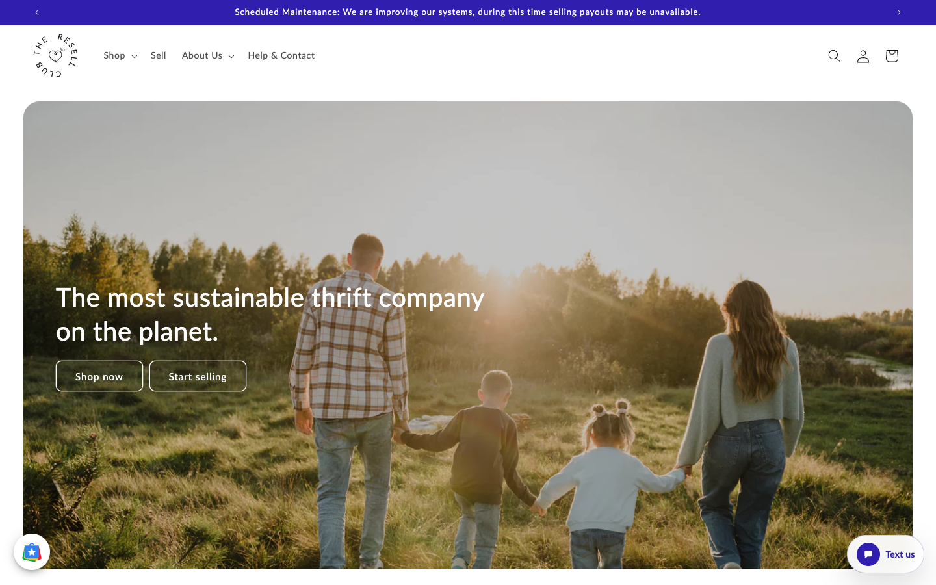Open the Text us chat widget

click(900, 554)
